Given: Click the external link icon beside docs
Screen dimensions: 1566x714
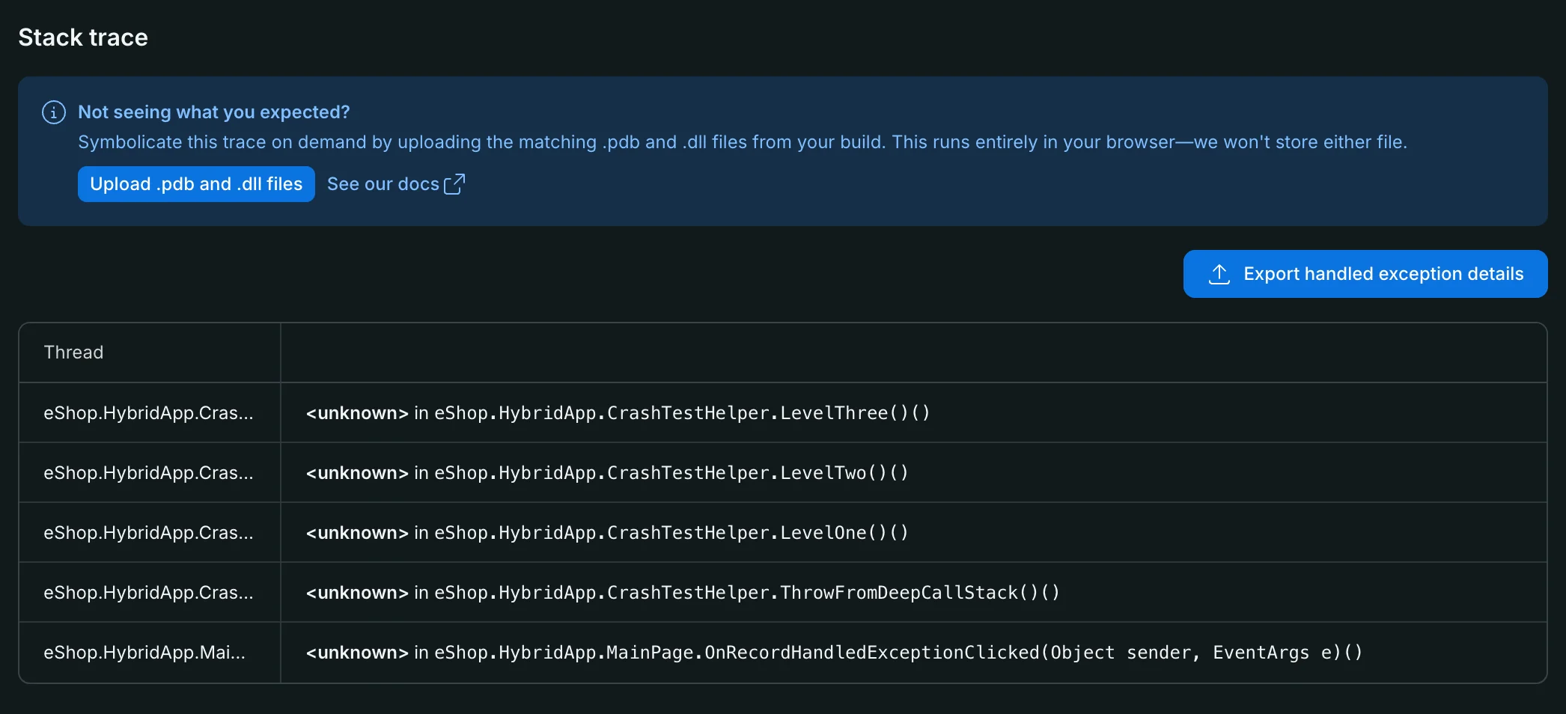Looking at the screenshot, I should [454, 184].
